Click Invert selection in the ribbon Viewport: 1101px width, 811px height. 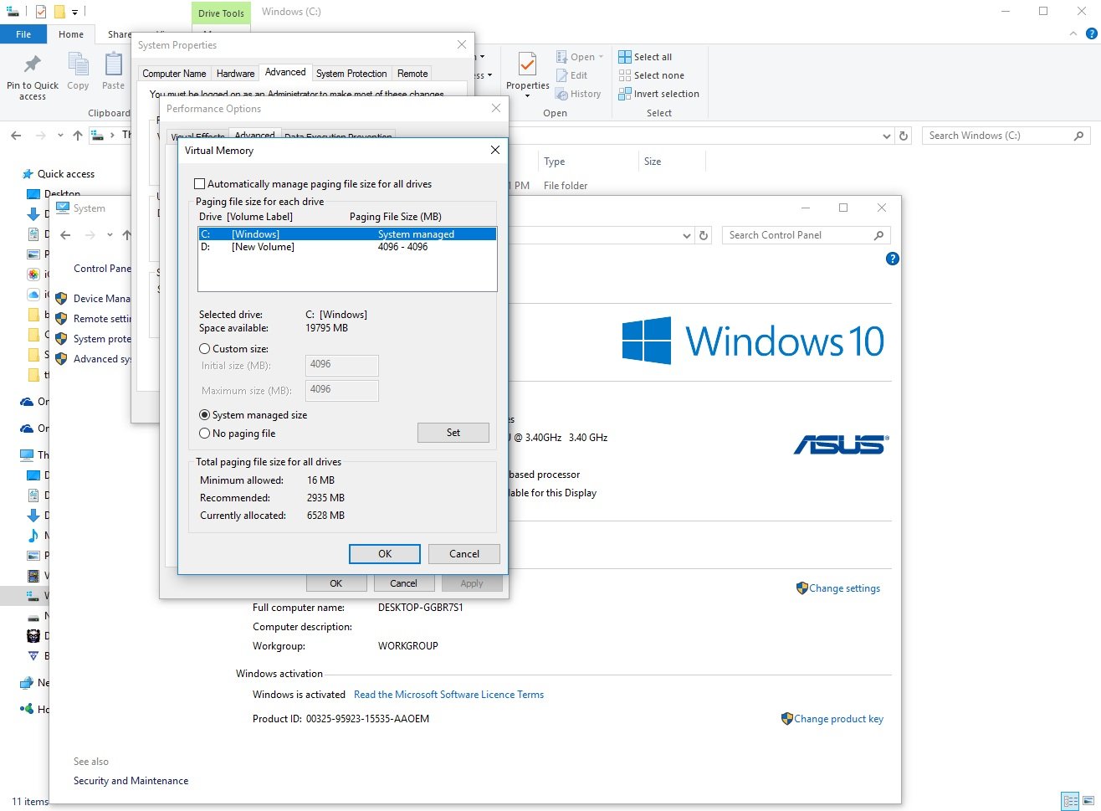tap(658, 93)
